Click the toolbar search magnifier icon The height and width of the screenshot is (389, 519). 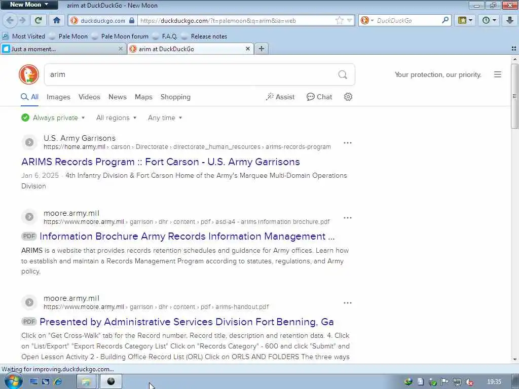(445, 20)
